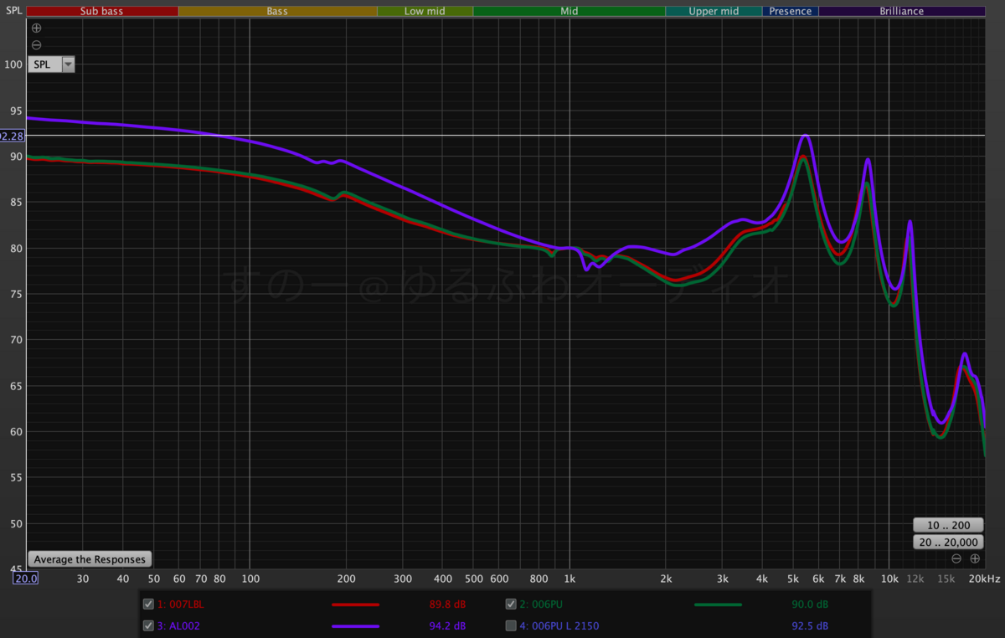
Task: Uncheck the 3: AL002 trace checkbox
Action: coord(148,625)
